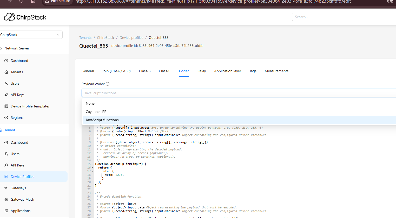Image resolution: width=396 pixels, height=218 pixels.
Task: Click the Device Profile Templates icon
Action: pos(6,106)
